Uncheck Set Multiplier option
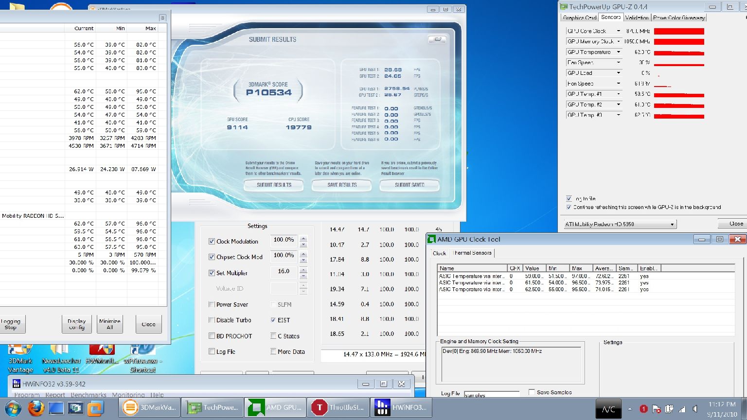Viewport: 747px width, 420px height. point(212,273)
